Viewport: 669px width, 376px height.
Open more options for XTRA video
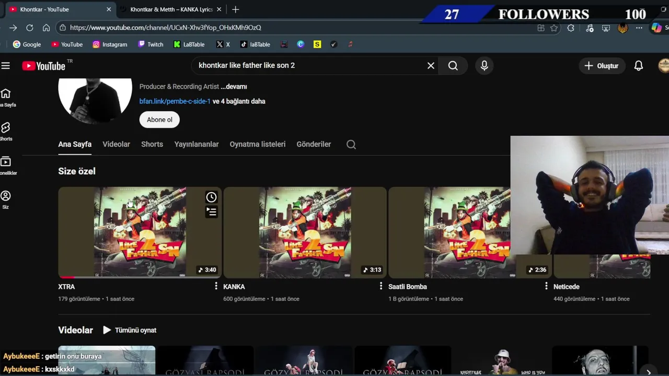[x=216, y=286]
